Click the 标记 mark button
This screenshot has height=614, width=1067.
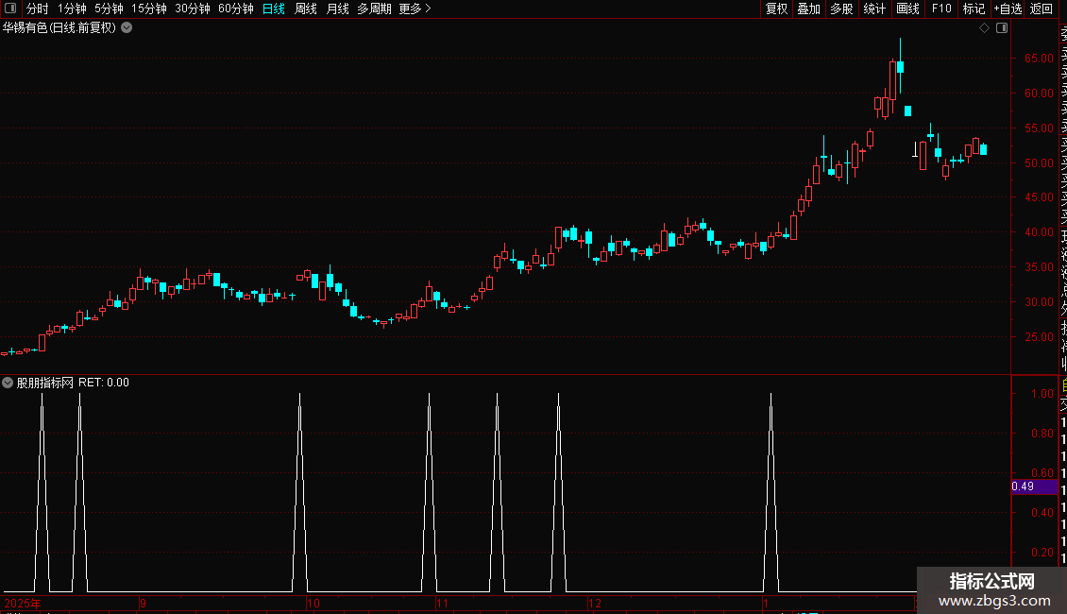pos(974,9)
